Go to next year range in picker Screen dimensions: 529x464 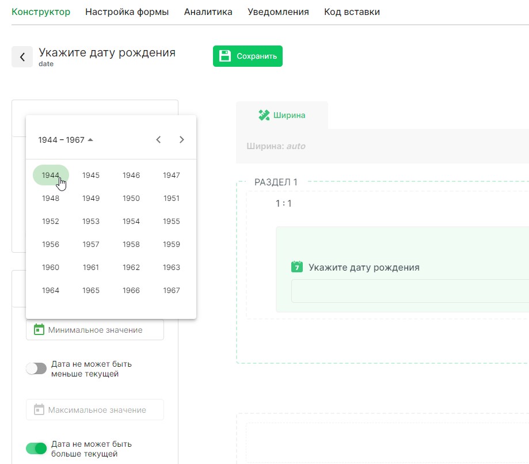pyautogui.click(x=182, y=139)
